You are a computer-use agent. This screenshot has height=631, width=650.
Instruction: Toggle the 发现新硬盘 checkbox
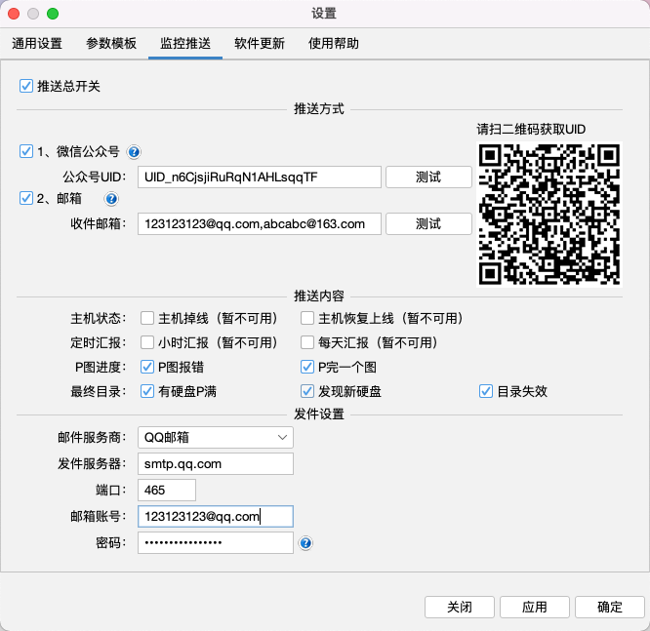pyautogui.click(x=307, y=392)
